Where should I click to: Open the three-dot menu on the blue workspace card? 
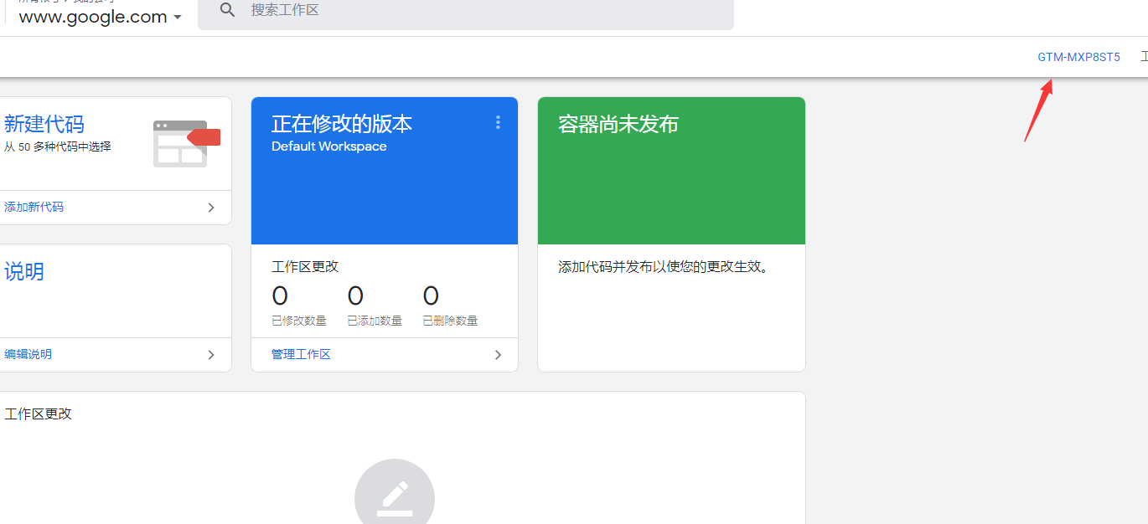(498, 123)
